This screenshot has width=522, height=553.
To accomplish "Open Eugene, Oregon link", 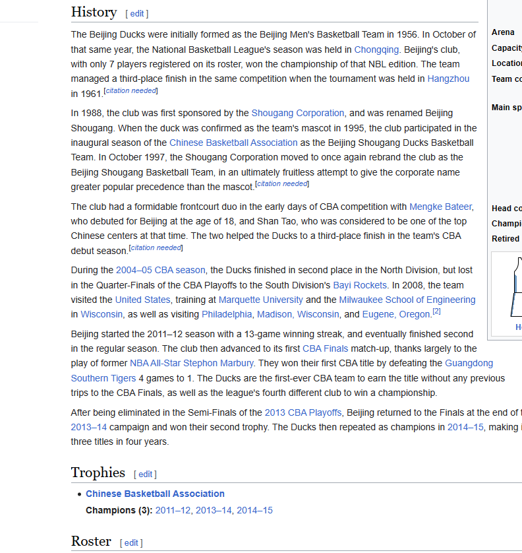I will tap(396, 314).
